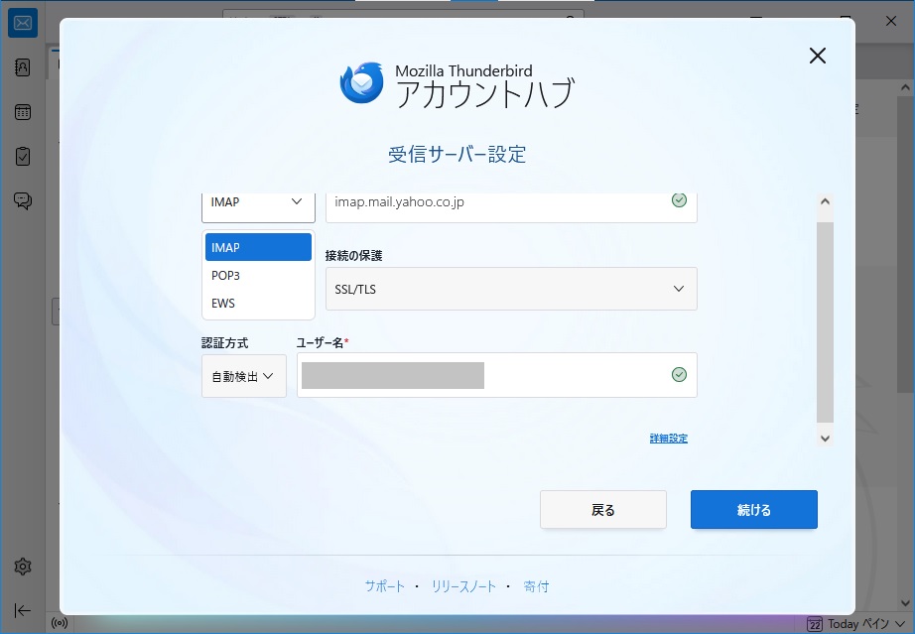Click the 続ける button
The height and width of the screenshot is (634, 915).
tap(753, 510)
